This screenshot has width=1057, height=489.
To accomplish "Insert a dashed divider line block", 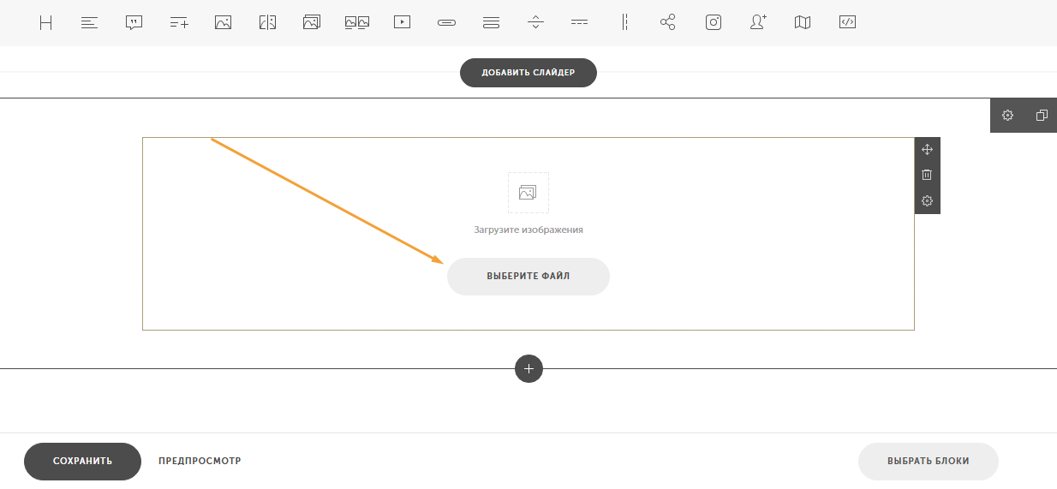I will click(x=580, y=23).
